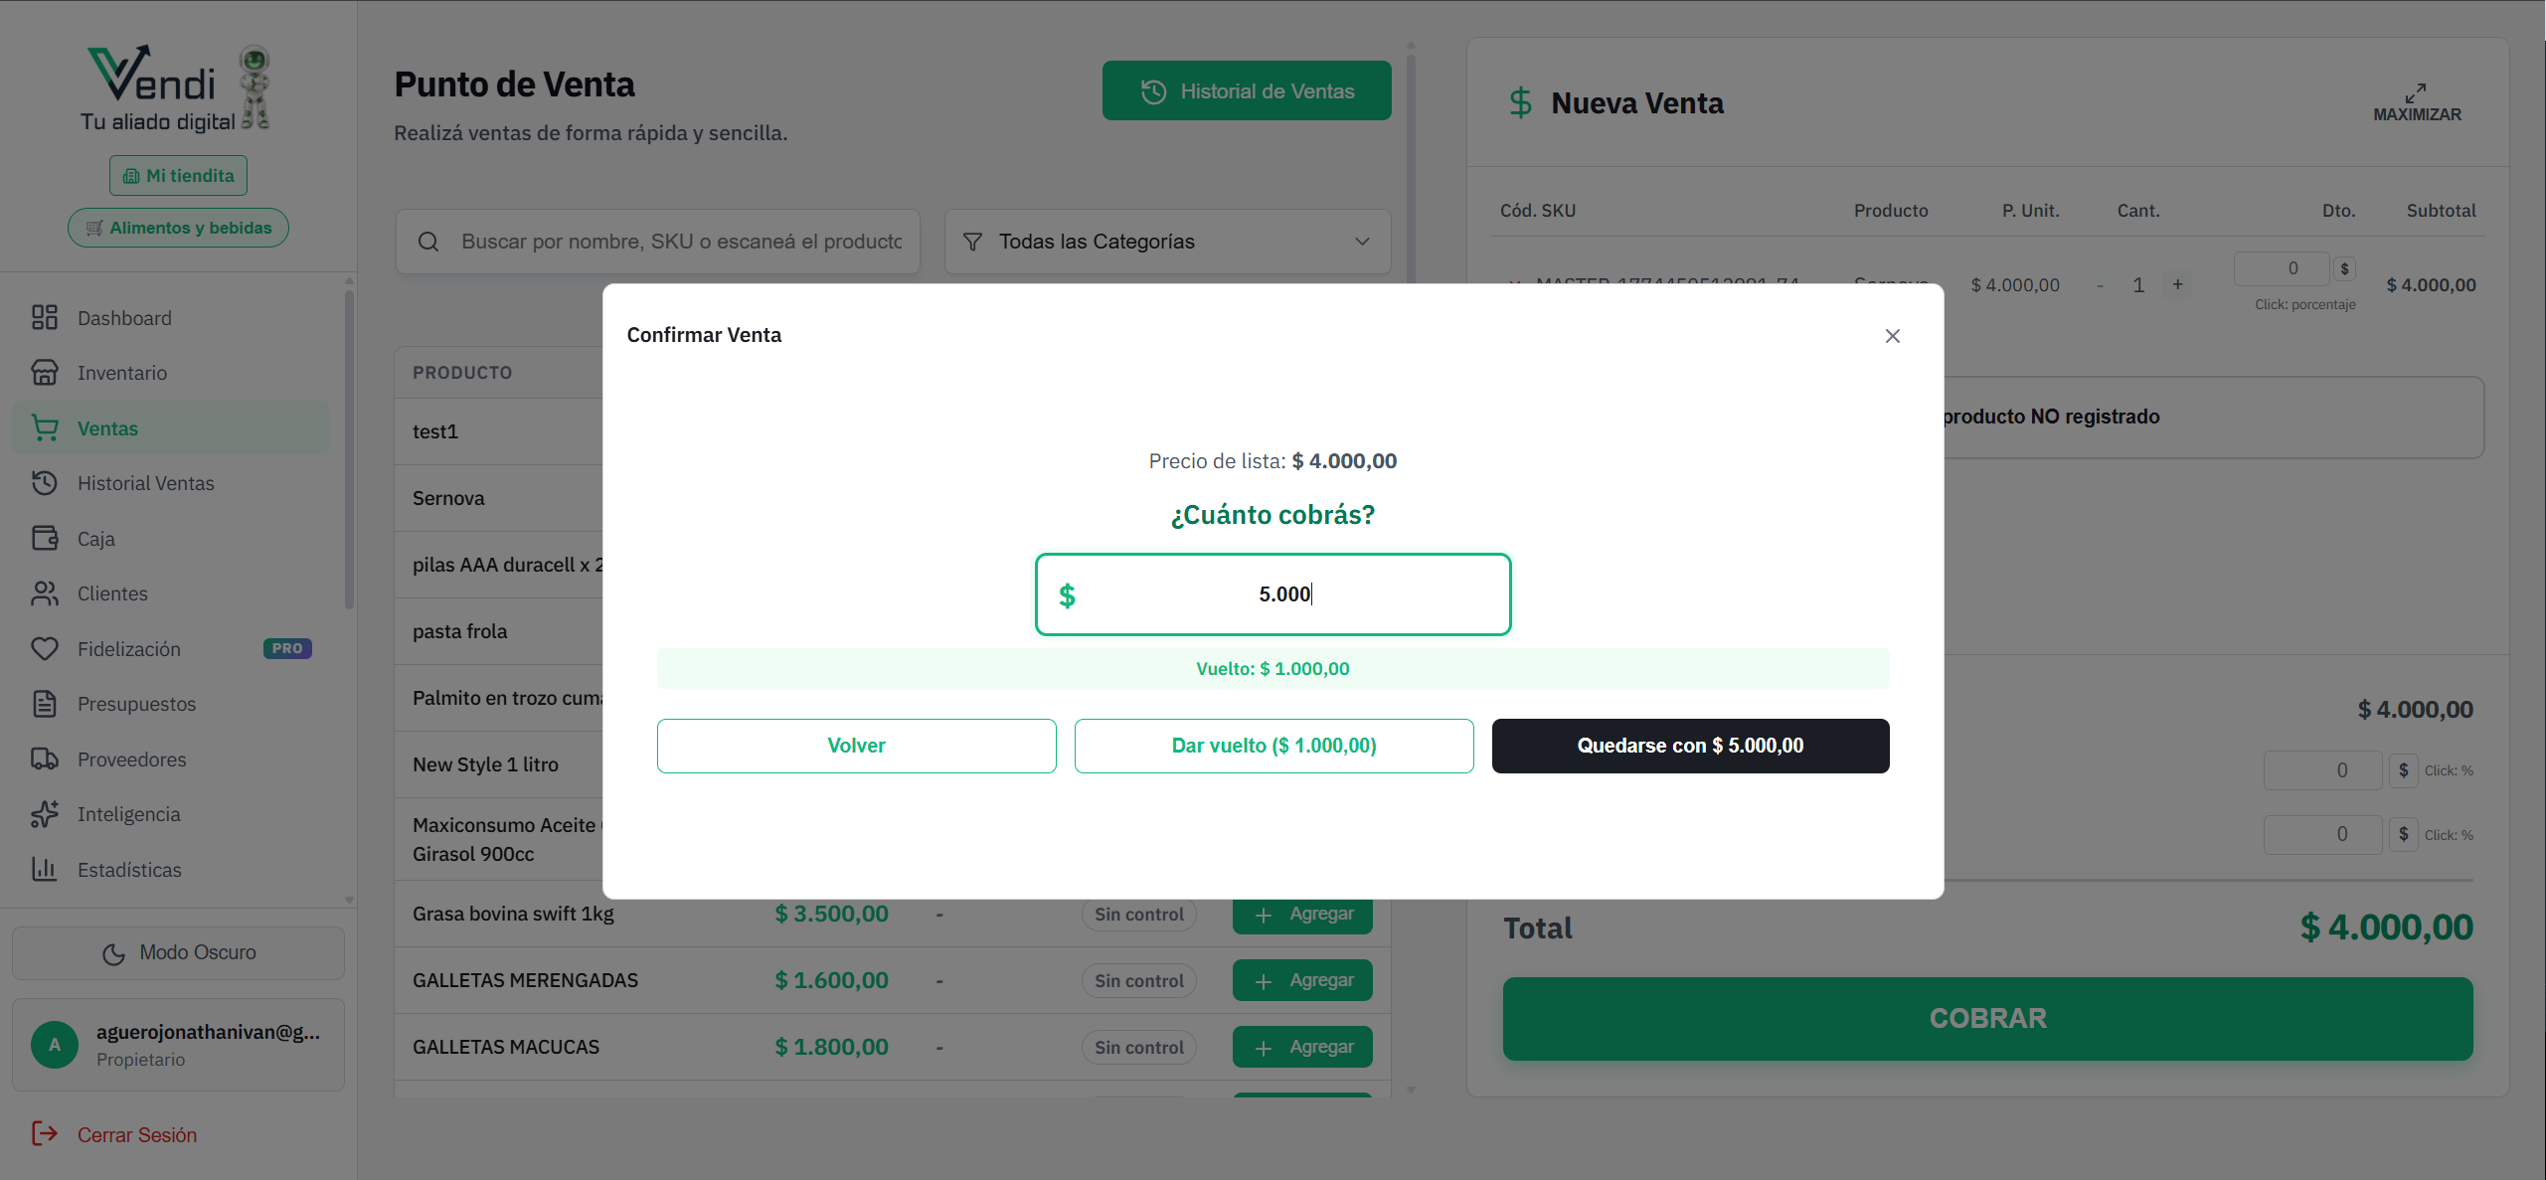The height and width of the screenshot is (1180, 2546).
Task: Click the Caja wallet icon
Action: pos(45,539)
